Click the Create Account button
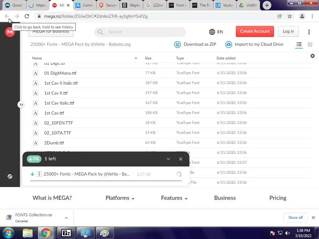Viewport: 319px width, 239px height. 255,31
